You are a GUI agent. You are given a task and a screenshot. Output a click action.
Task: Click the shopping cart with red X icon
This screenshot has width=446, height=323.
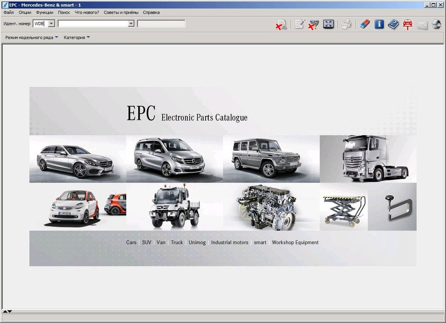coord(314,24)
